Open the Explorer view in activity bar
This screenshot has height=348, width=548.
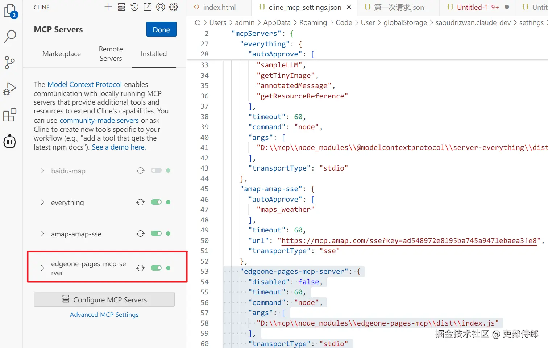coord(10,11)
